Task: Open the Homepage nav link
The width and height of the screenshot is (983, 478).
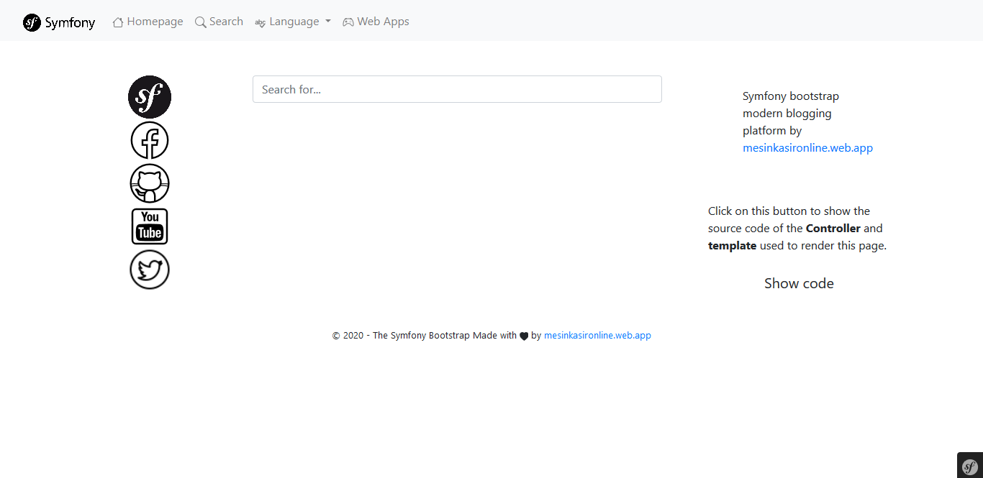Action: tap(148, 22)
